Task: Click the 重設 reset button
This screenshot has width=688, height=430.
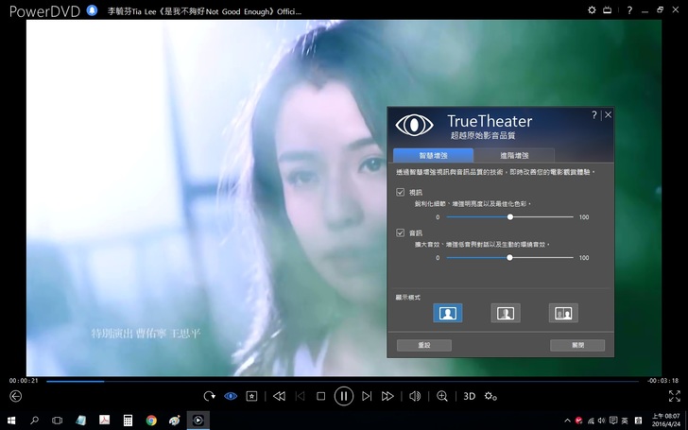Action: tap(423, 345)
